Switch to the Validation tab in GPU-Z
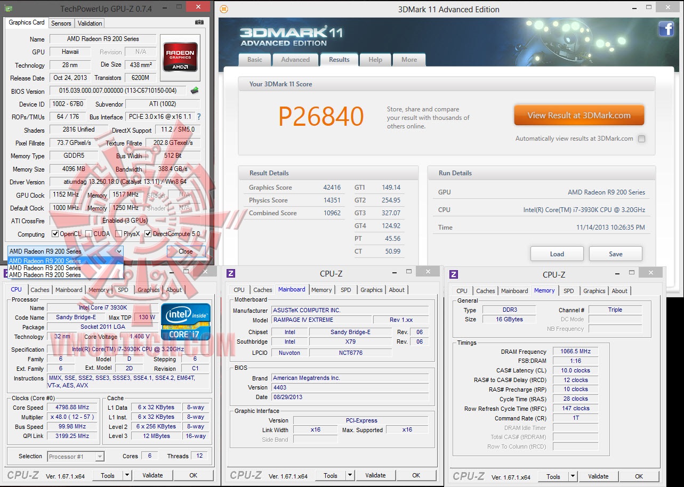The width and height of the screenshot is (684, 487). (x=90, y=23)
